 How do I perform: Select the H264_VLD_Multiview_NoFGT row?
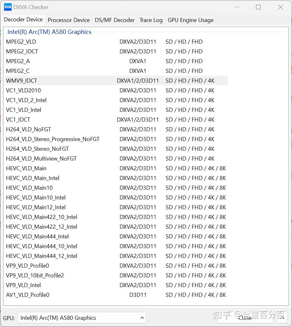pos(116,159)
